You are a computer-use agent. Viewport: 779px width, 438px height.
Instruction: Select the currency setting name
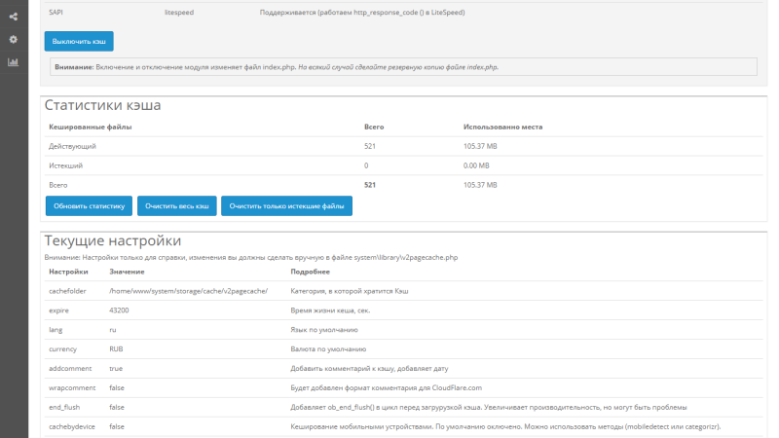click(62, 349)
